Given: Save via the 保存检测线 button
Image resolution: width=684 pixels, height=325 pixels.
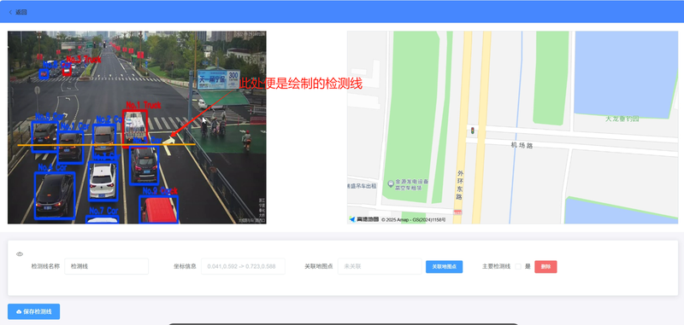Looking at the screenshot, I should click(x=33, y=311).
